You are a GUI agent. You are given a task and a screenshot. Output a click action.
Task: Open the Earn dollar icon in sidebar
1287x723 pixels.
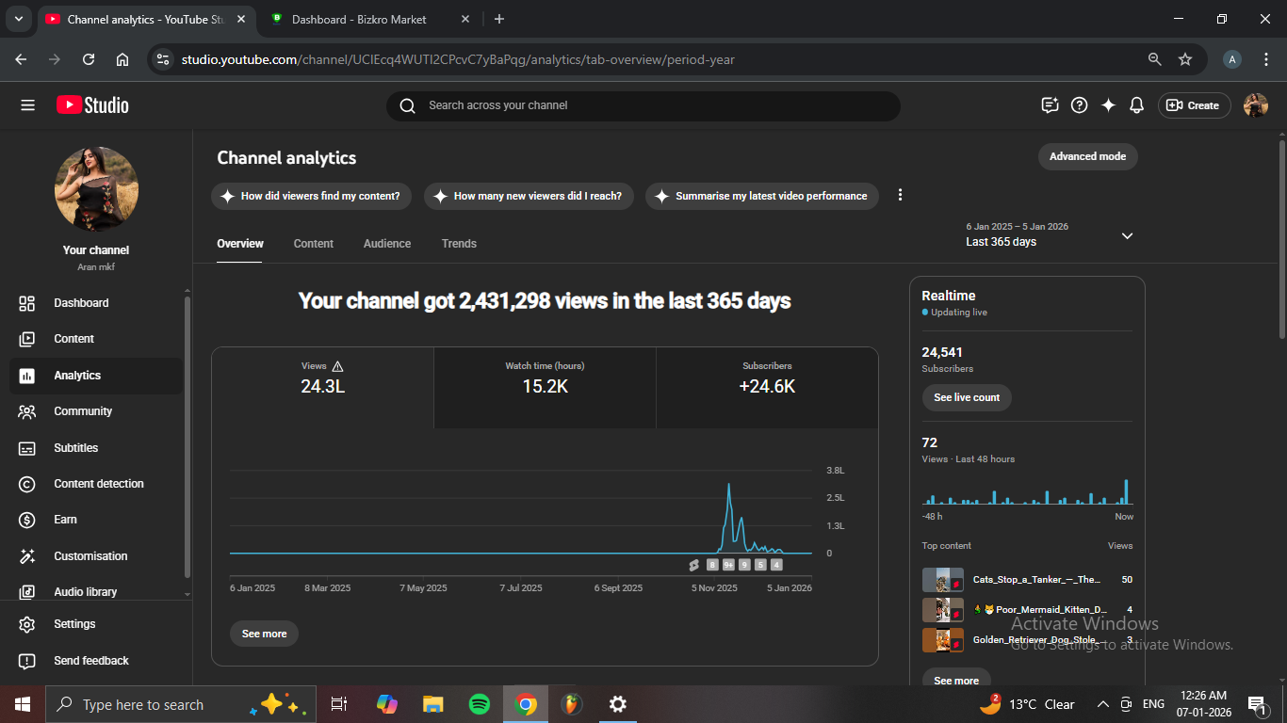tap(27, 520)
